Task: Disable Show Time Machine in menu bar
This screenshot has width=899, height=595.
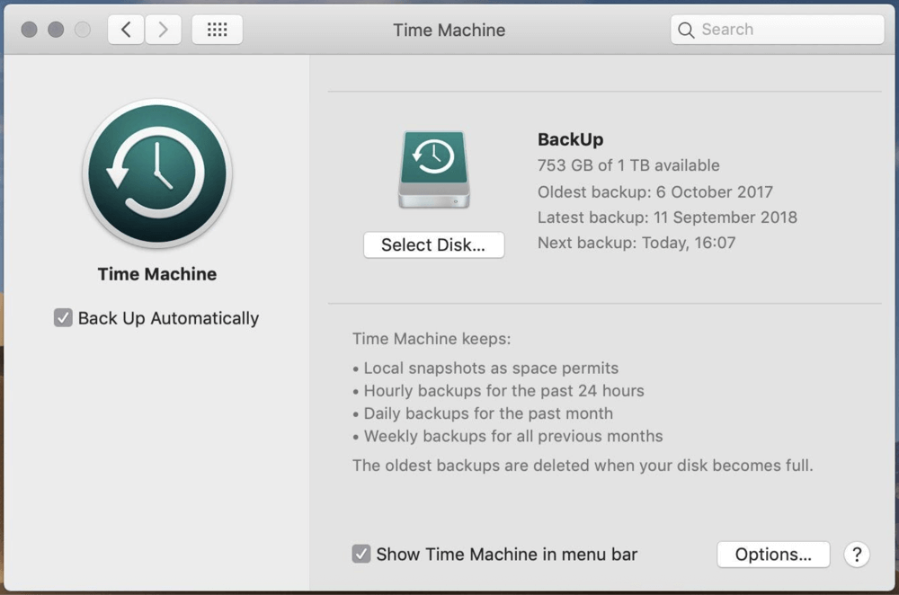Action: click(x=360, y=554)
